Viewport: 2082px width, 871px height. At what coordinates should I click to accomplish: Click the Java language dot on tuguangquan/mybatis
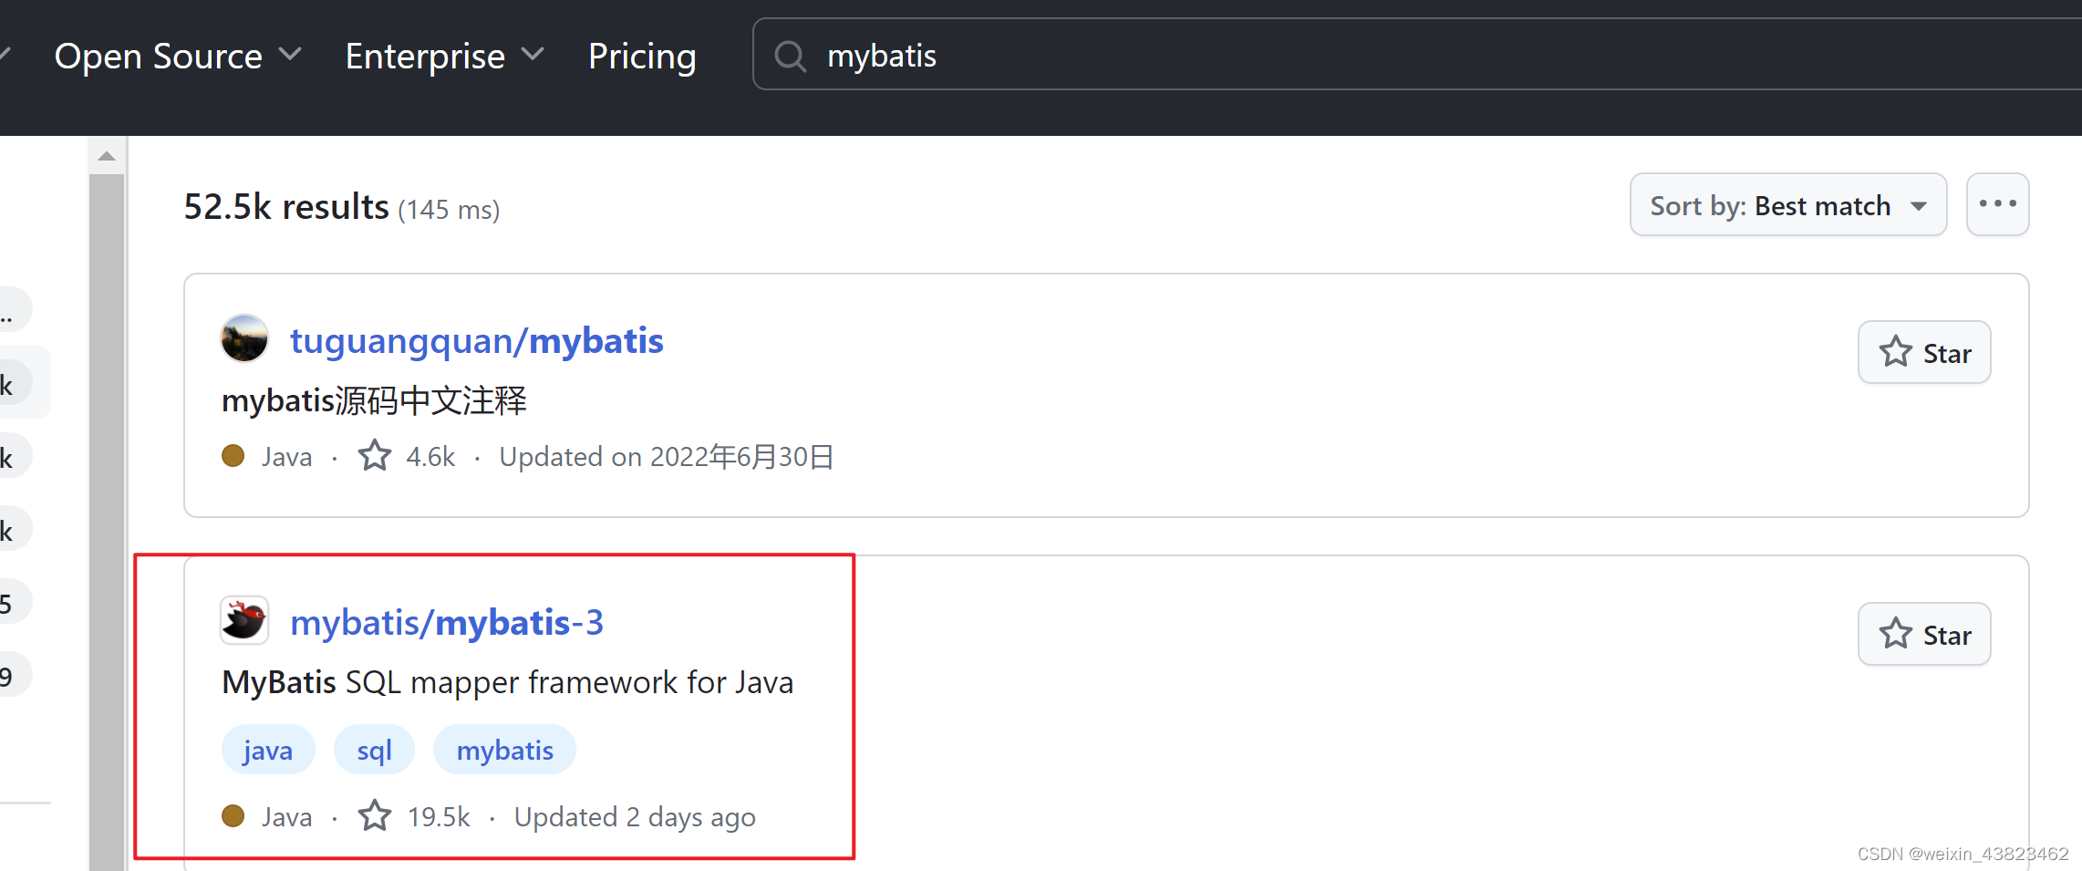coord(233,455)
